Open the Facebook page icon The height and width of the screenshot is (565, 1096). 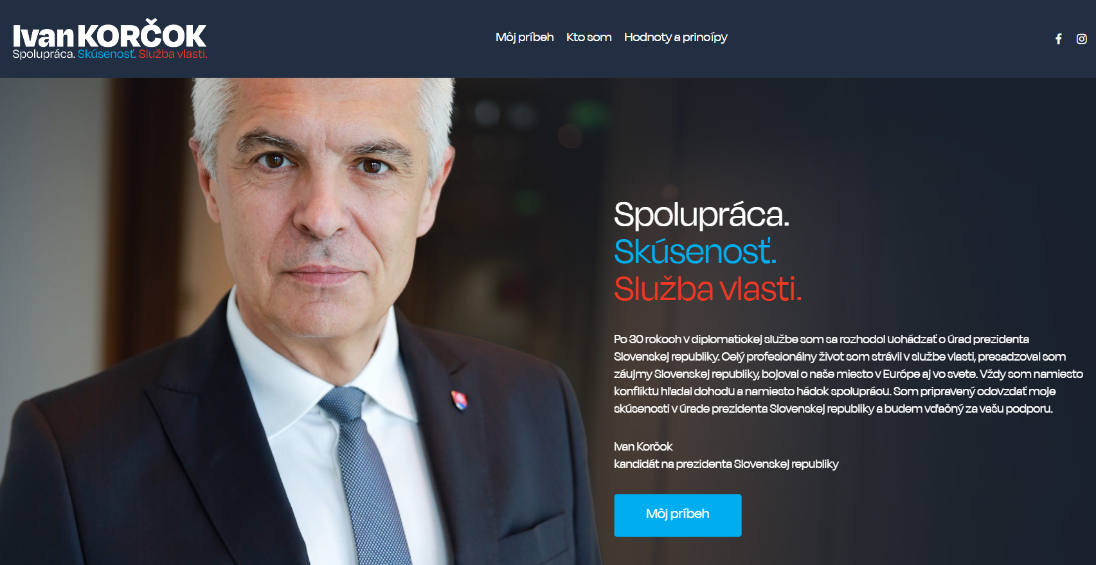1058,39
